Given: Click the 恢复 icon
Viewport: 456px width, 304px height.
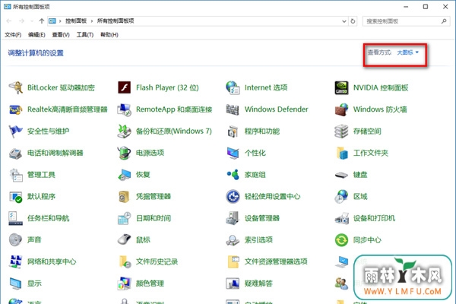Looking at the screenshot, I should tap(124, 175).
